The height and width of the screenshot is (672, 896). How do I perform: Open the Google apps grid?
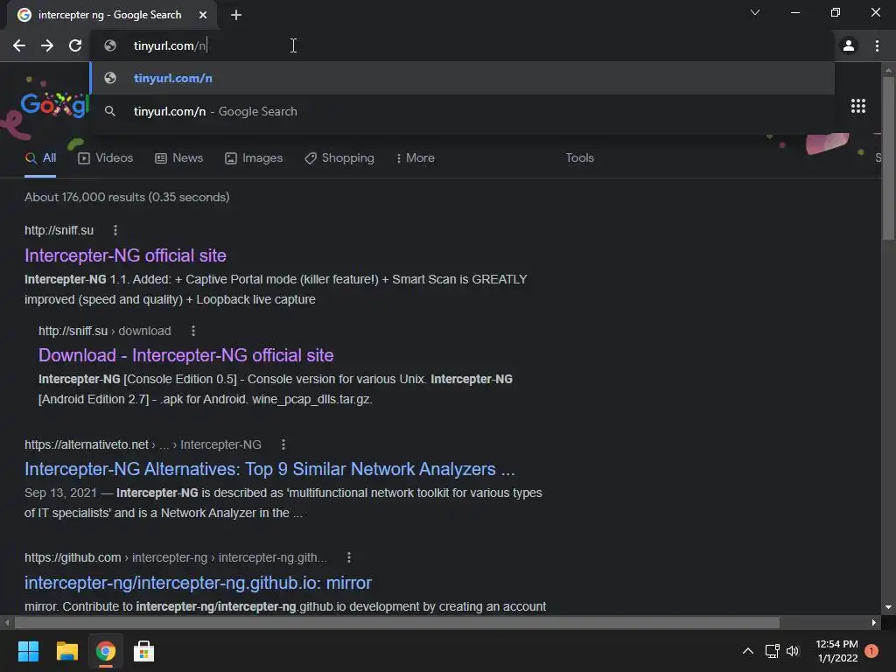pyautogui.click(x=858, y=106)
